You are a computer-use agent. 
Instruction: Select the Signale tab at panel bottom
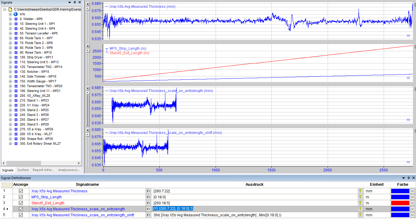click(x=8, y=170)
